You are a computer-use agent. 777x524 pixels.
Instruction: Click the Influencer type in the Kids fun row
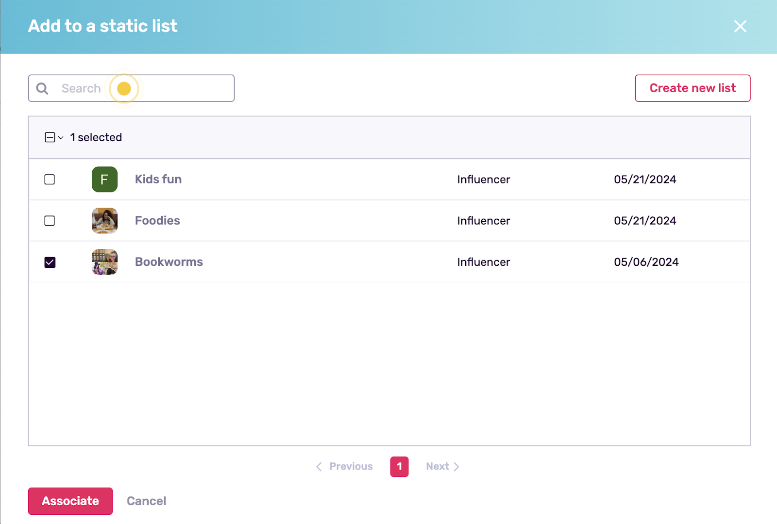pos(484,180)
